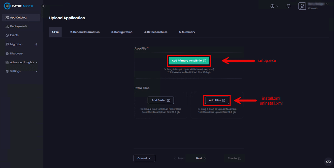Click the help question mark icon
The height and width of the screenshot is (168, 334).
coord(273,6)
